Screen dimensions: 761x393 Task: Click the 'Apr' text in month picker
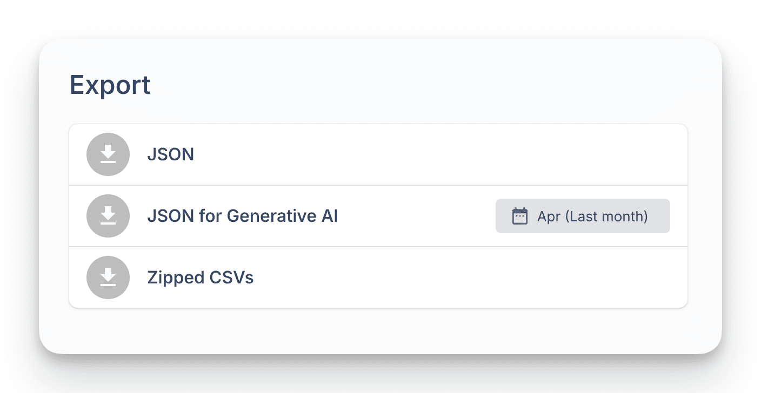click(x=549, y=216)
